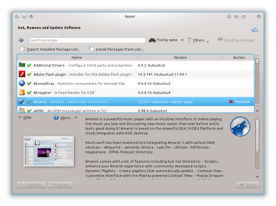276x206 pixels.
Task: Toggle installed checkmark for Akregator
Action: click(x=29, y=93)
